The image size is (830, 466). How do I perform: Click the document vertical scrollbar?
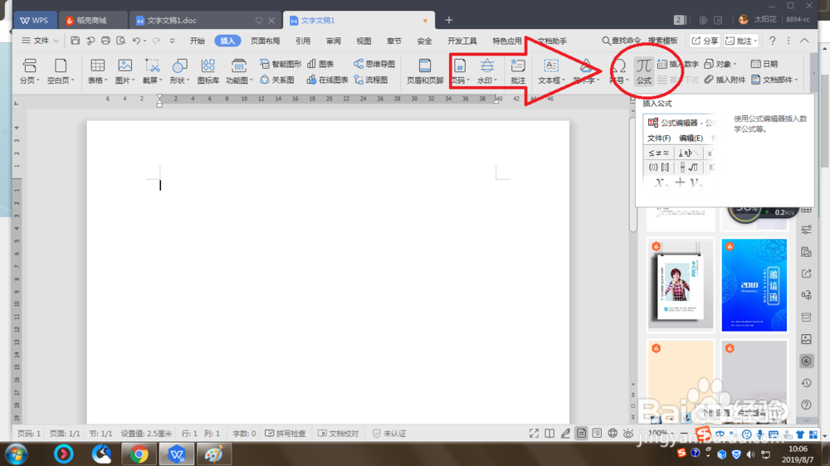tap(632, 175)
